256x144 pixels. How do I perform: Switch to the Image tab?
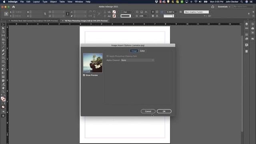click(134, 51)
